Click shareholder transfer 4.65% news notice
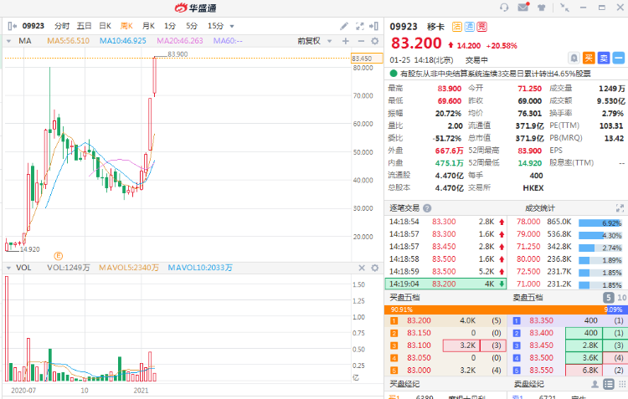This screenshot has height=399, width=628. pos(496,74)
